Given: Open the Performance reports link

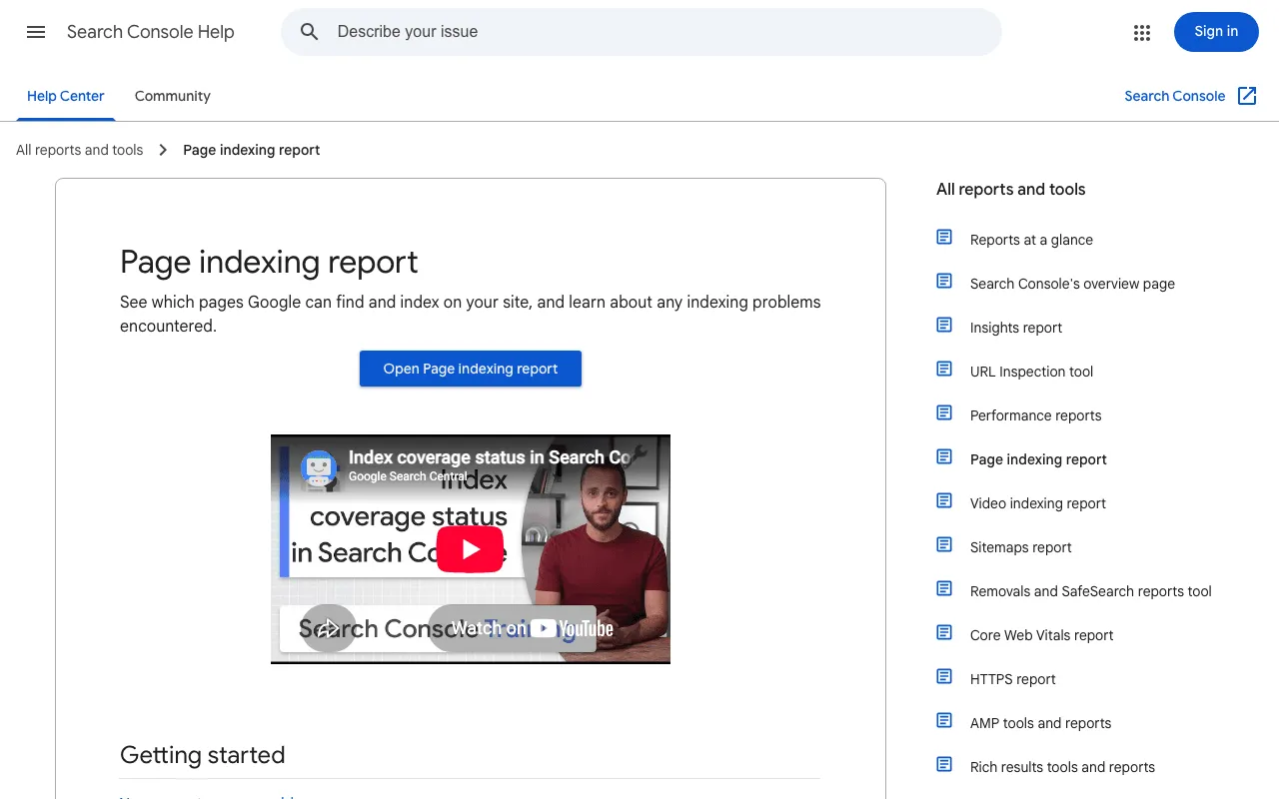Looking at the screenshot, I should pyautogui.click(x=1036, y=415).
